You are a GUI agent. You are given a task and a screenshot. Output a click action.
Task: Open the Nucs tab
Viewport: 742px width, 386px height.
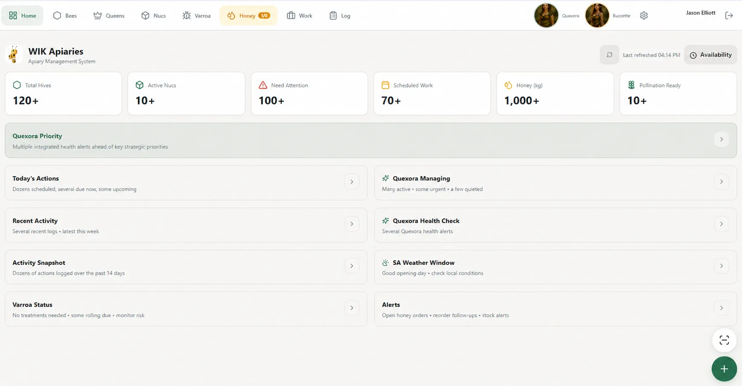coord(153,16)
